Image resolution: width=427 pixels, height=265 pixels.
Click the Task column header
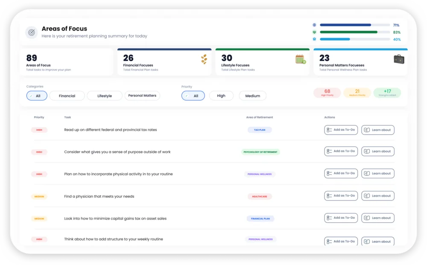[67, 117]
